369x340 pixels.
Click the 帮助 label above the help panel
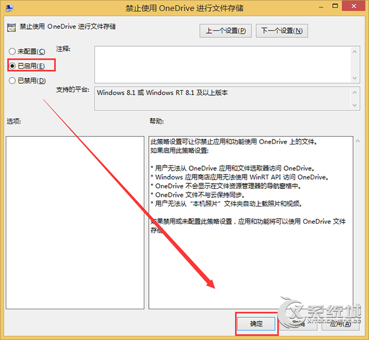(156, 121)
